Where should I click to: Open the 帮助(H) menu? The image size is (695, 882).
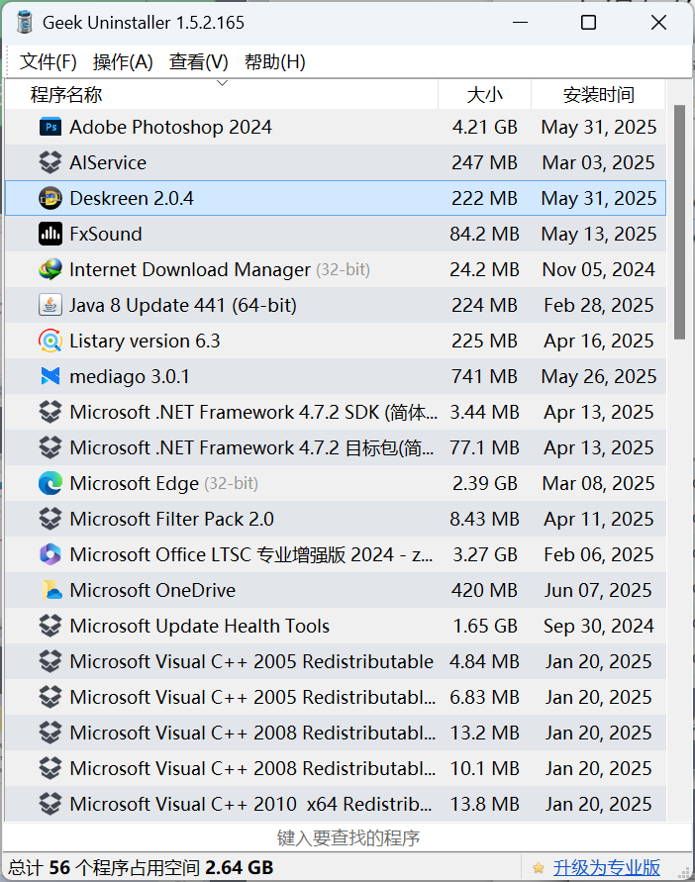point(275,62)
